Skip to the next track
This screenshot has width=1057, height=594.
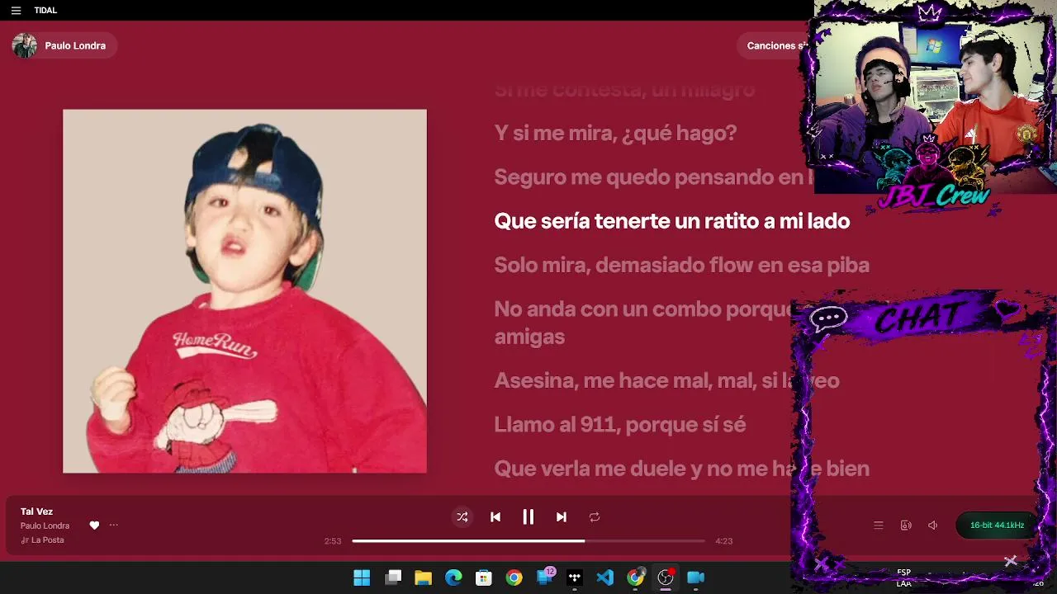click(x=562, y=517)
